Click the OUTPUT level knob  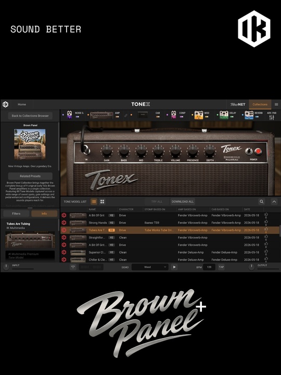251,267
